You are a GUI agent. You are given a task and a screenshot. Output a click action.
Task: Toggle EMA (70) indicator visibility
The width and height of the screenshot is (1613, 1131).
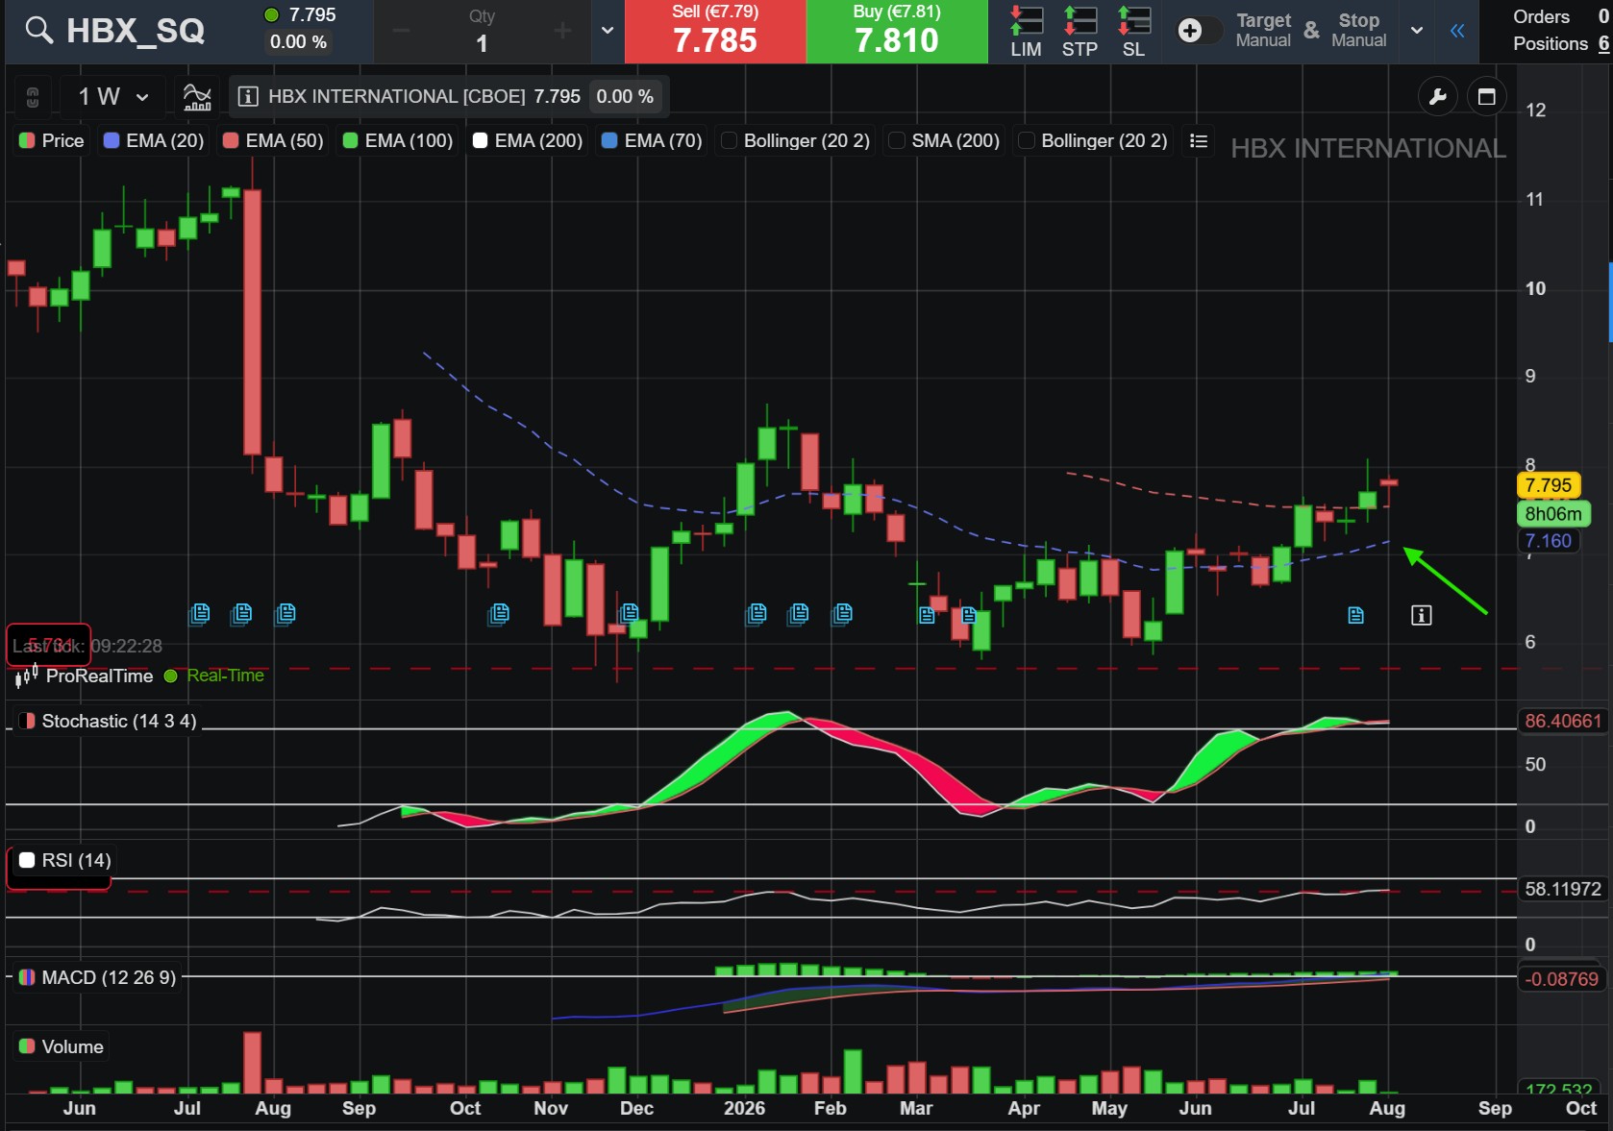652,140
